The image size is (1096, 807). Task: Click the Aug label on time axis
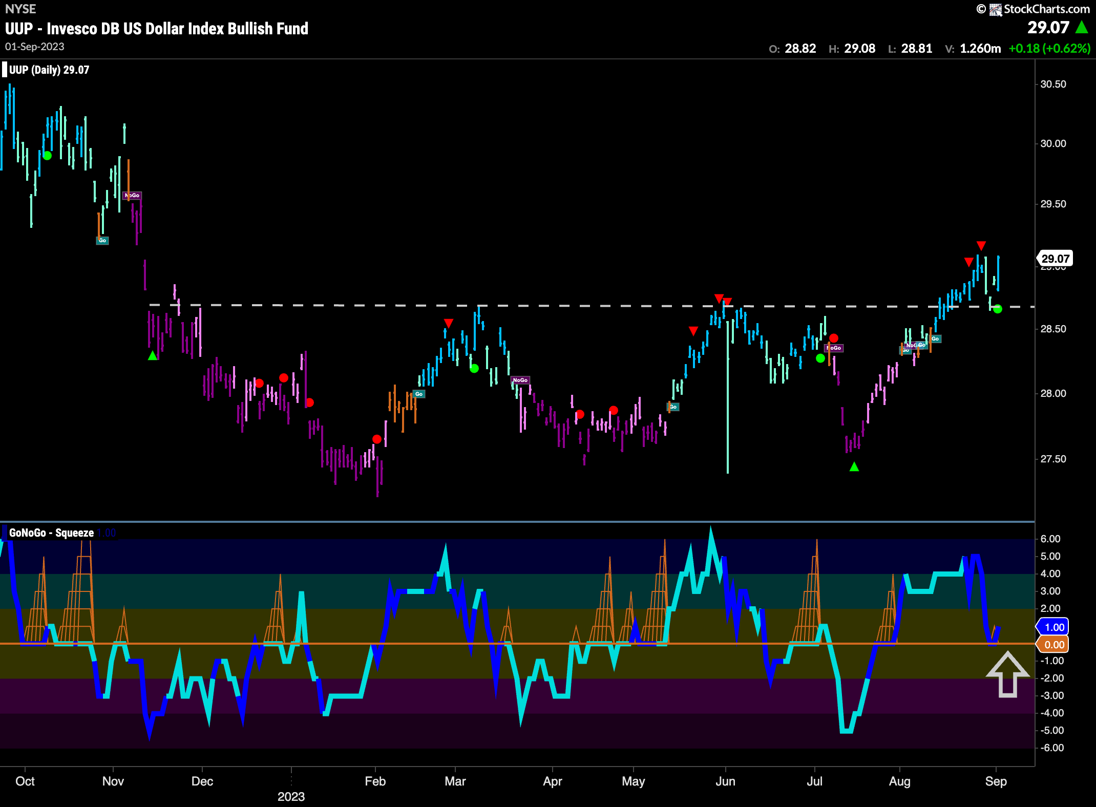click(900, 781)
